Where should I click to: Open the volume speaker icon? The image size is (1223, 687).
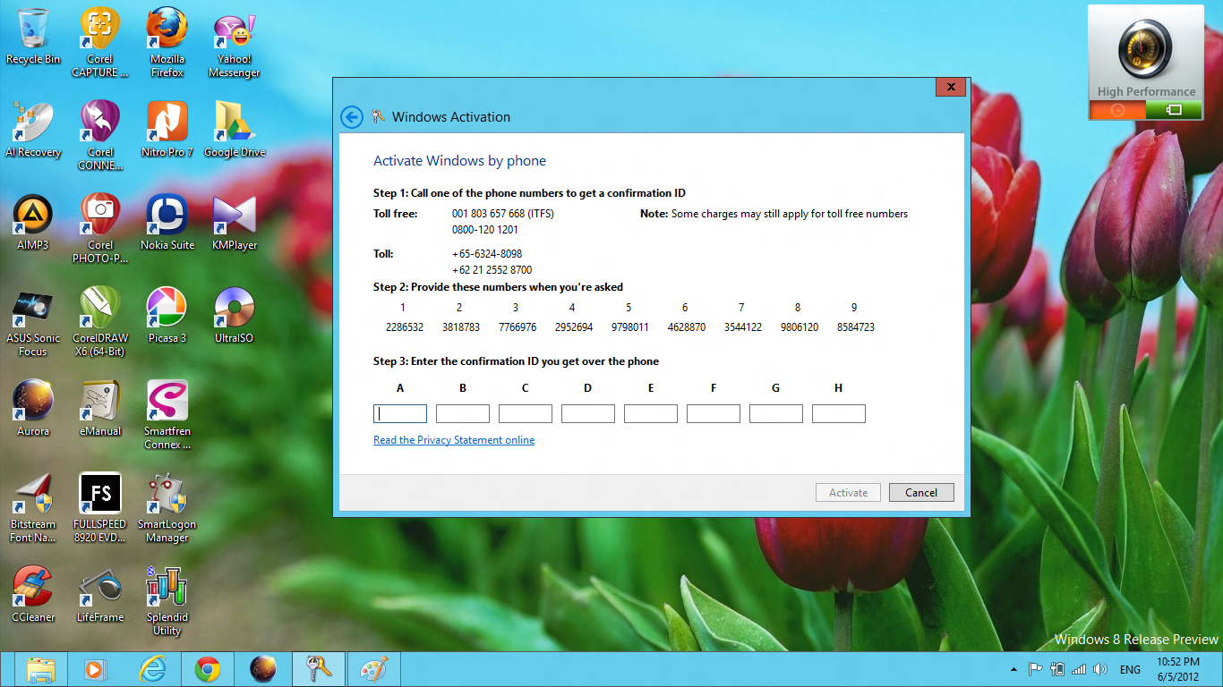[1100, 669]
